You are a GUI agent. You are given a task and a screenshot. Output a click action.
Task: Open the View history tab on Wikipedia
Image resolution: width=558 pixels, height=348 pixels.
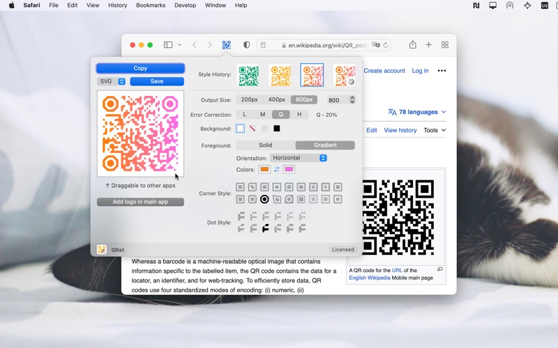400,130
